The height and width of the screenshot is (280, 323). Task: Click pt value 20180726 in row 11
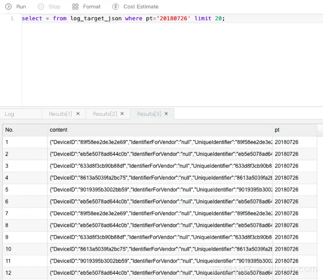point(286,261)
